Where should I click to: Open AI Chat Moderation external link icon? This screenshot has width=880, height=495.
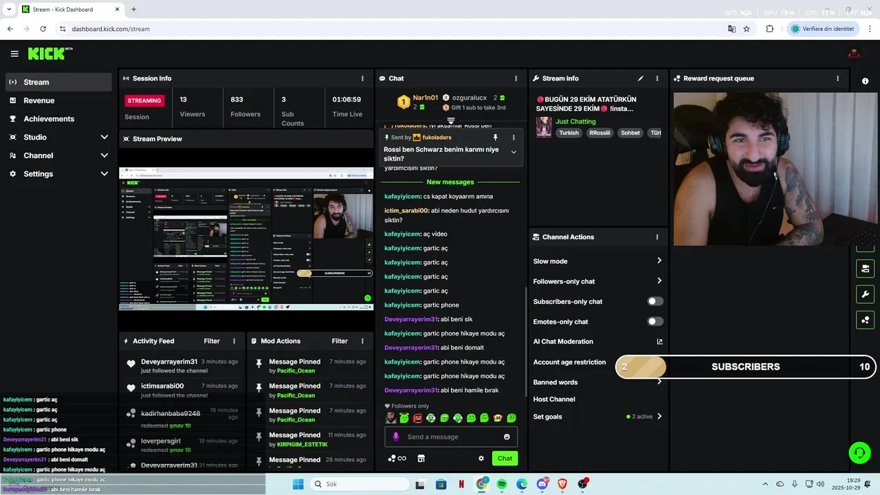(x=659, y=342)
